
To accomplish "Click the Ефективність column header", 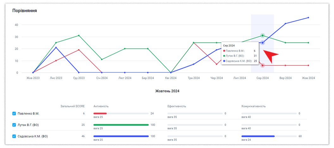I will [x=176, y=107].
